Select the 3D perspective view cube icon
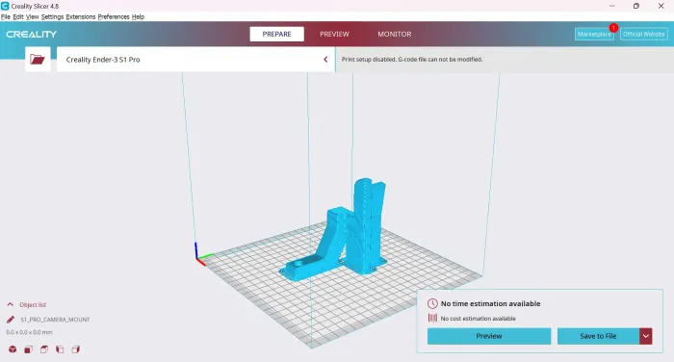The height and width of the screenshot is (362, 674). coord(13,349)
